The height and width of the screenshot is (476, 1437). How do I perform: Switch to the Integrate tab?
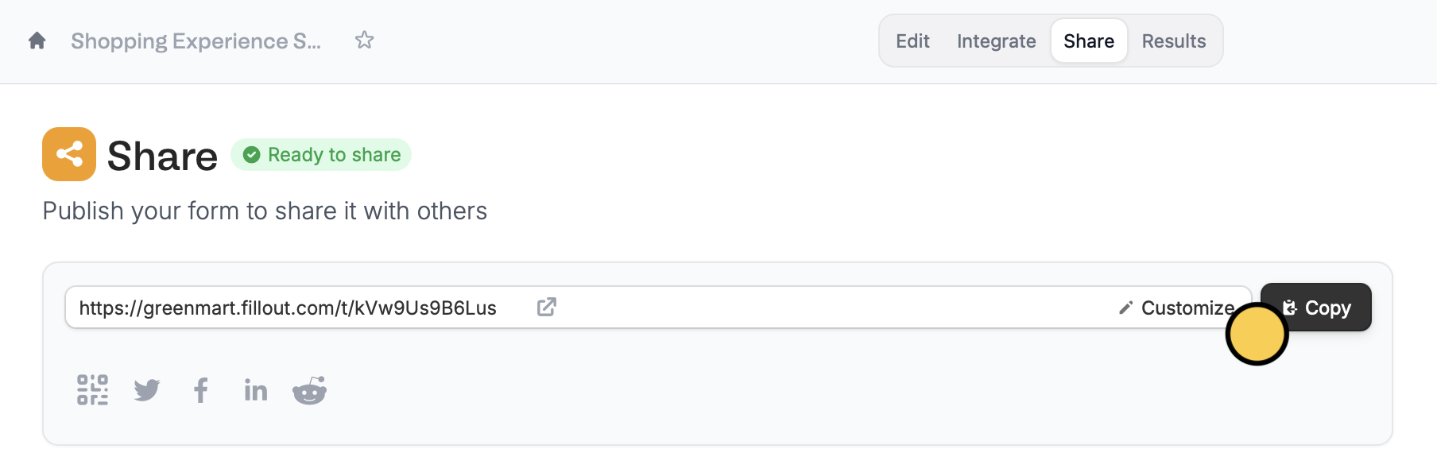point(996,41)
